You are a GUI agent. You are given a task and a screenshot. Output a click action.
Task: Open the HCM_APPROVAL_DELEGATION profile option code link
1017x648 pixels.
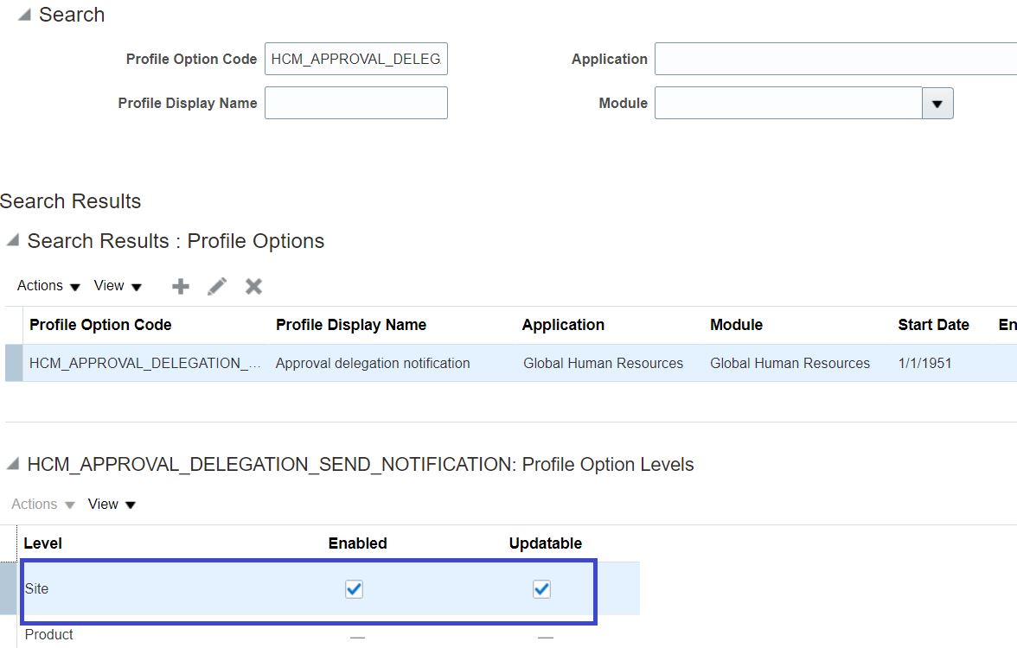[144, 363]
